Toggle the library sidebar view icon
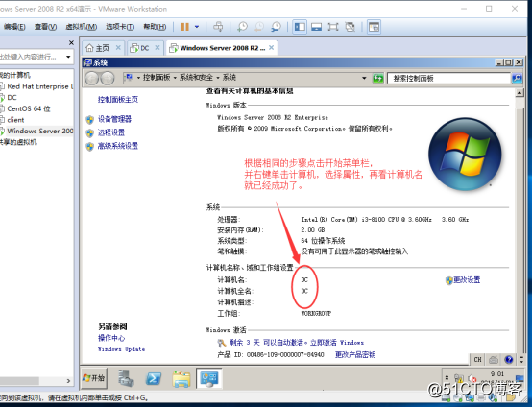Image resolution: width=532 pixels, height=407 pixels. tap(300, 27)
